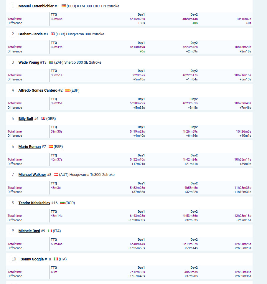
Task: Open Manuel Lettenbichler's rider profile
Action: (x=36, y=6)
